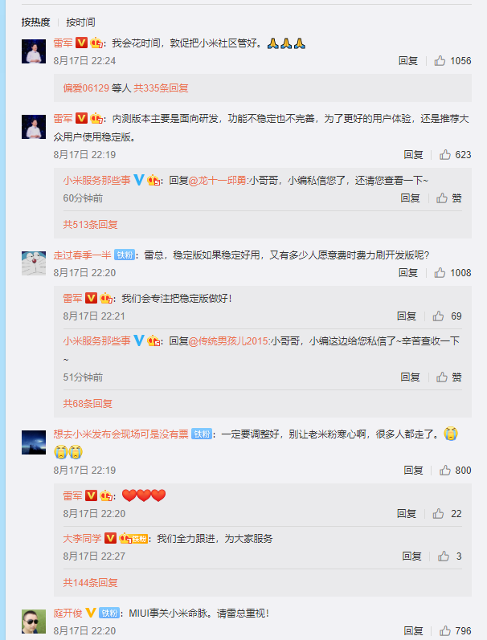Expand 共335条回复 replies
Viewport: 487px width, 640px height.
161,88
